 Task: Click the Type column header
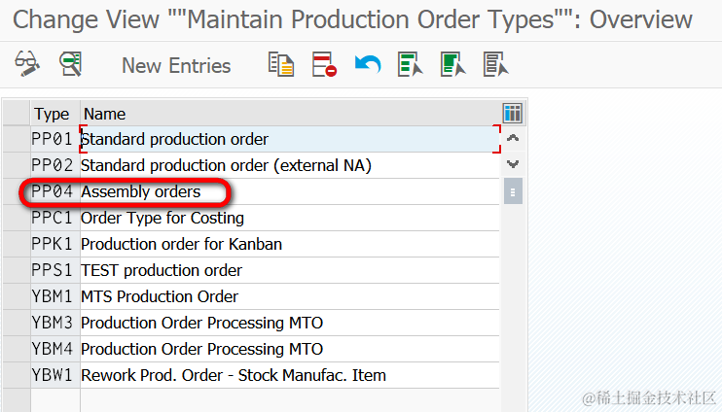[x=55, y=113]
